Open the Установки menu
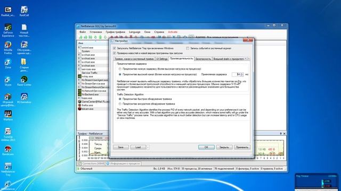This screenshot has height=191, width=341. [96, 32]
